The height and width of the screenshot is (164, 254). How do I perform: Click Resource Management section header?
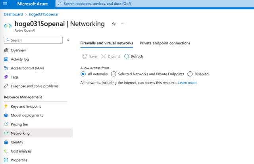coord(23,97)
